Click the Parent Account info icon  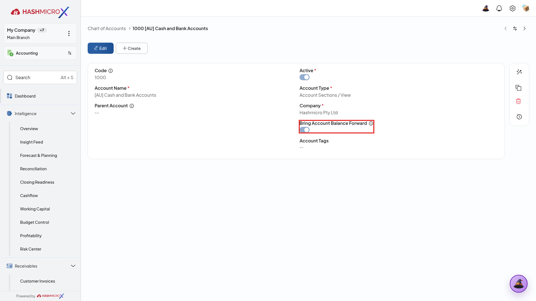tap(132, 106)
